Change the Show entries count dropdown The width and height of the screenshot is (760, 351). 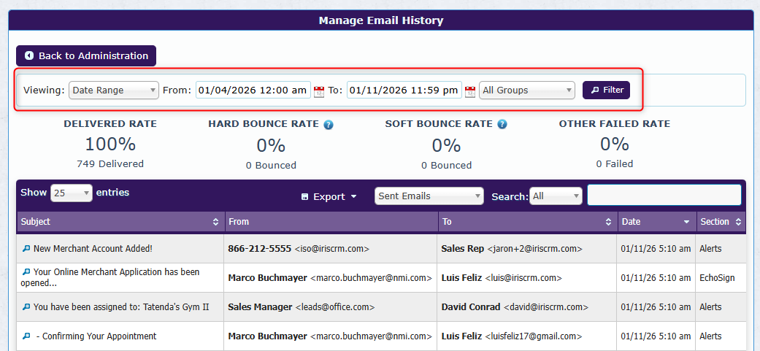[71, 193]
